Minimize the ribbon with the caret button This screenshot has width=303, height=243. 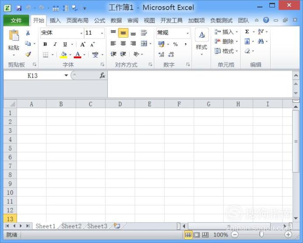coord(257,20)
